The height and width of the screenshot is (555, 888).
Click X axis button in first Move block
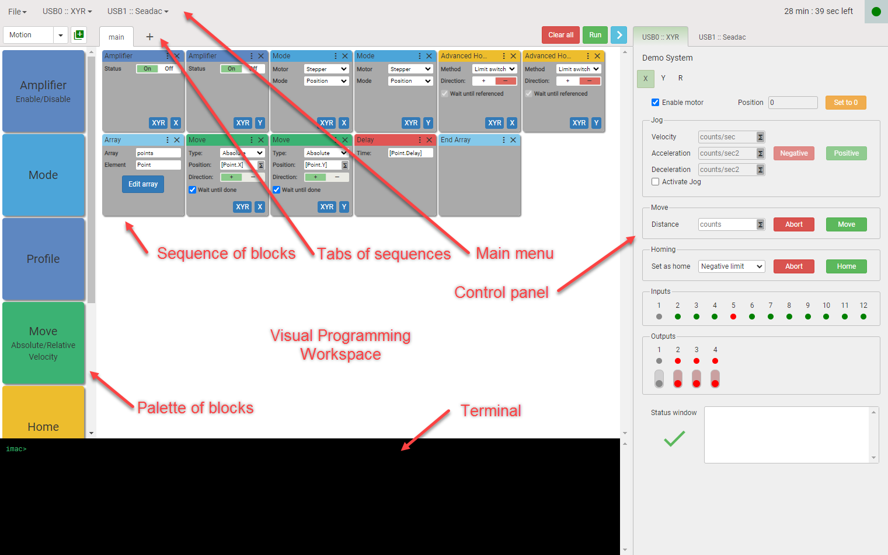click(260, 207)
